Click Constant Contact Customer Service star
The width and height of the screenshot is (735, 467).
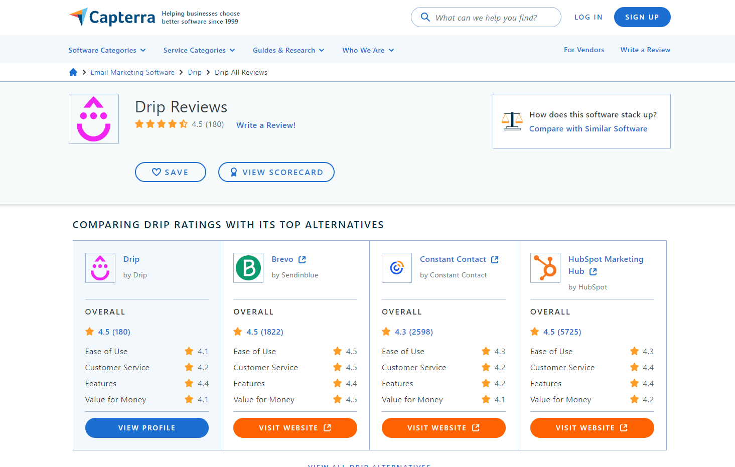pos(486,367)
